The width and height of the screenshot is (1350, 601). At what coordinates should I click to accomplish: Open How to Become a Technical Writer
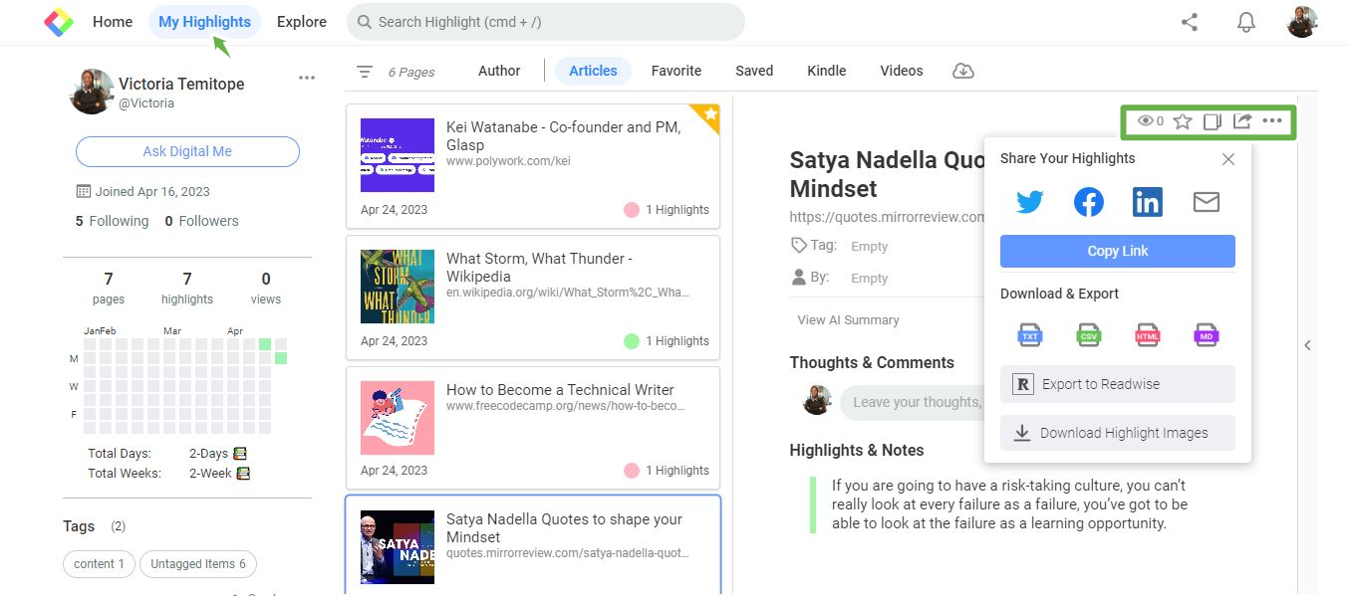533,426
